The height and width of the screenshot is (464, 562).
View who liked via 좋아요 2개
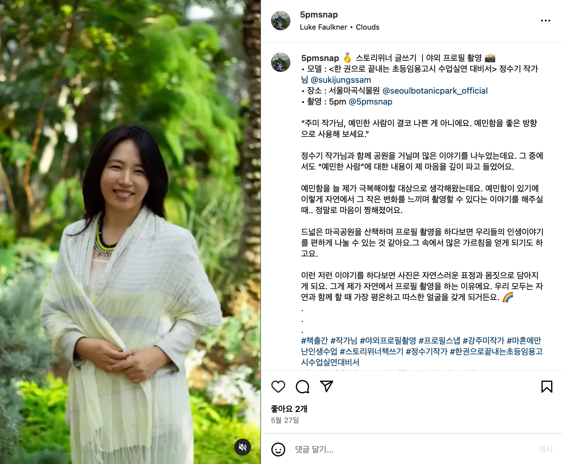coord(289,409)
